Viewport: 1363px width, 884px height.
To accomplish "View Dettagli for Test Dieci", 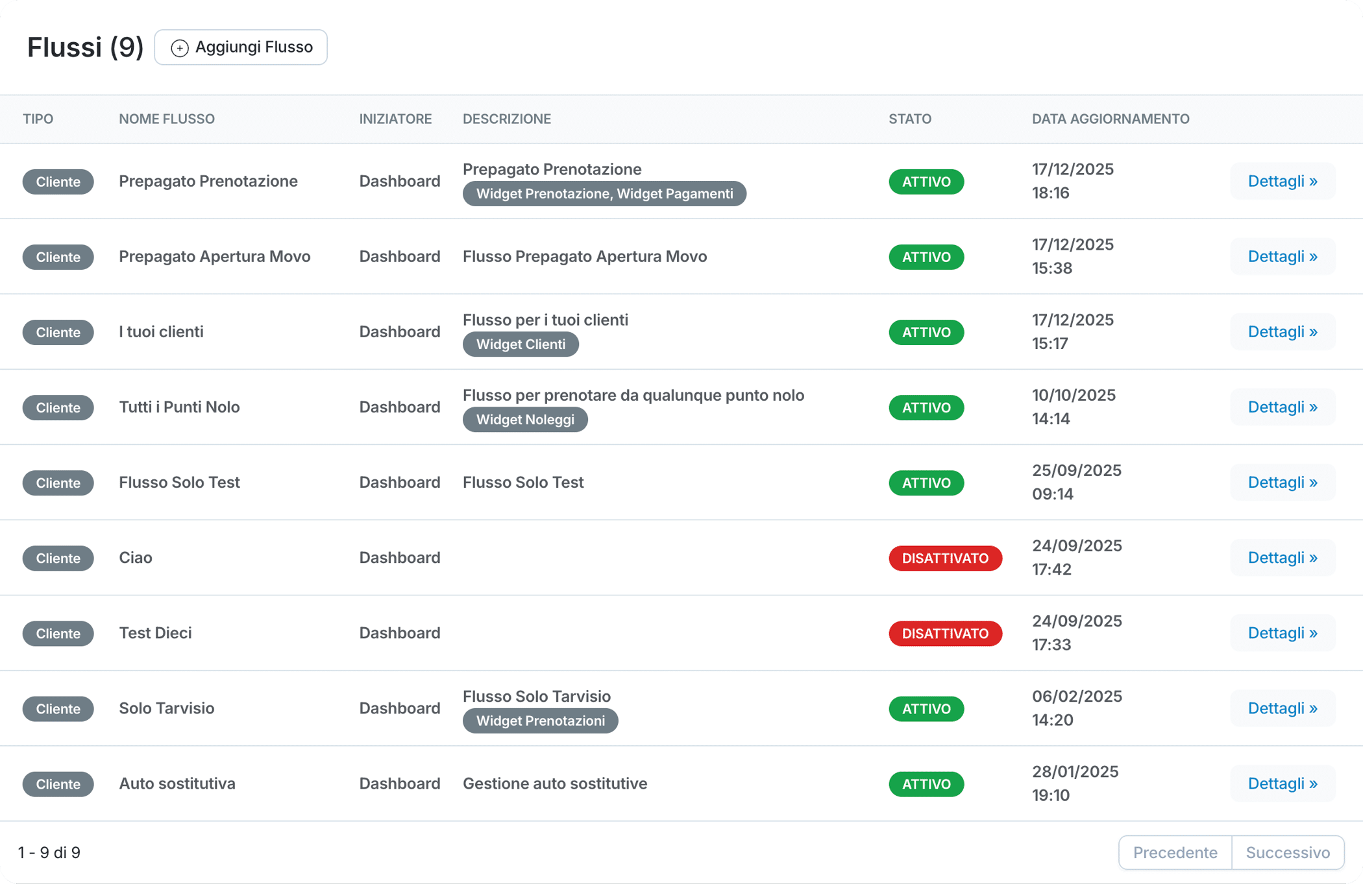I will tap(1282, 632).
